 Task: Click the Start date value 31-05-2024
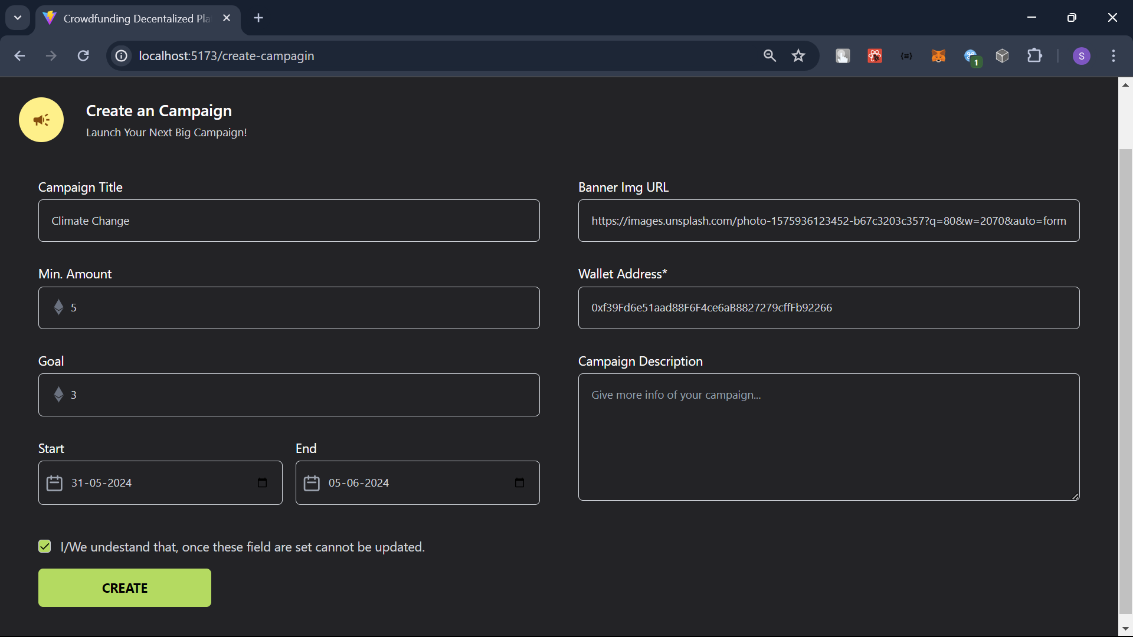tap(101, 482)
